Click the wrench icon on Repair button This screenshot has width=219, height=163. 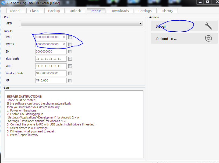[x=209, y=26]
